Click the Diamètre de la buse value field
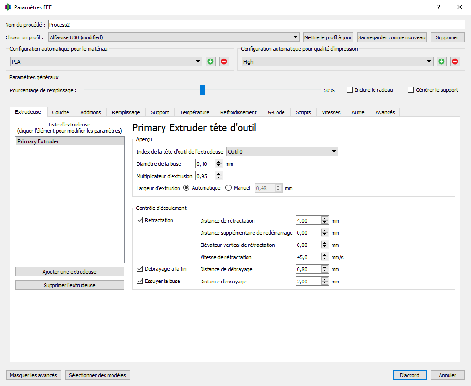471x386 pixels. click(x=205, y=164)
